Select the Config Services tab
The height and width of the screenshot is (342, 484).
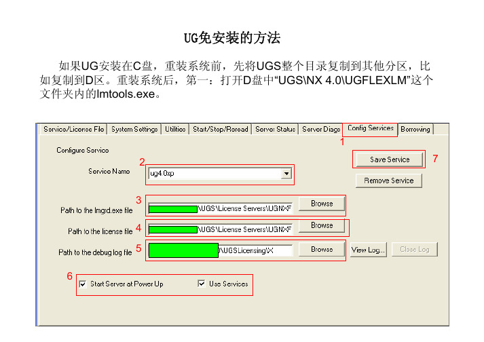(371, 128)
